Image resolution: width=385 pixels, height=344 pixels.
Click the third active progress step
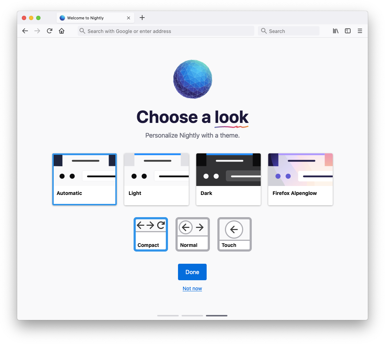217,315
